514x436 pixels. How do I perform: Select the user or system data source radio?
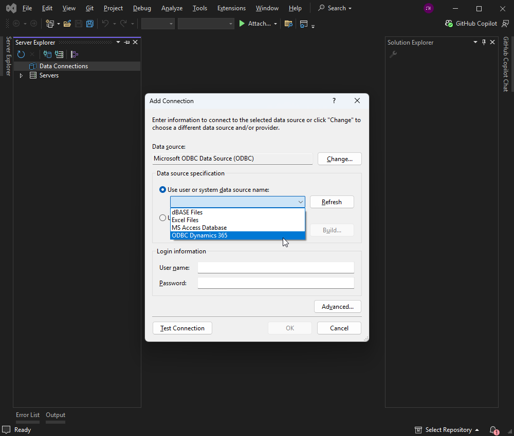pos(163,190)
